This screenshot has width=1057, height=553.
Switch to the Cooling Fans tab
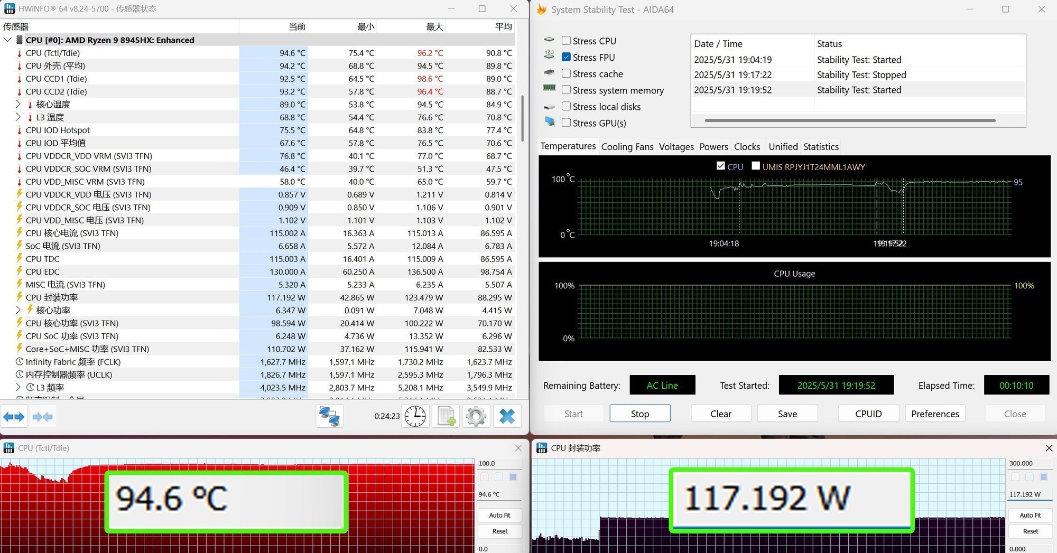pyautogui.click(x=627, y=147)
